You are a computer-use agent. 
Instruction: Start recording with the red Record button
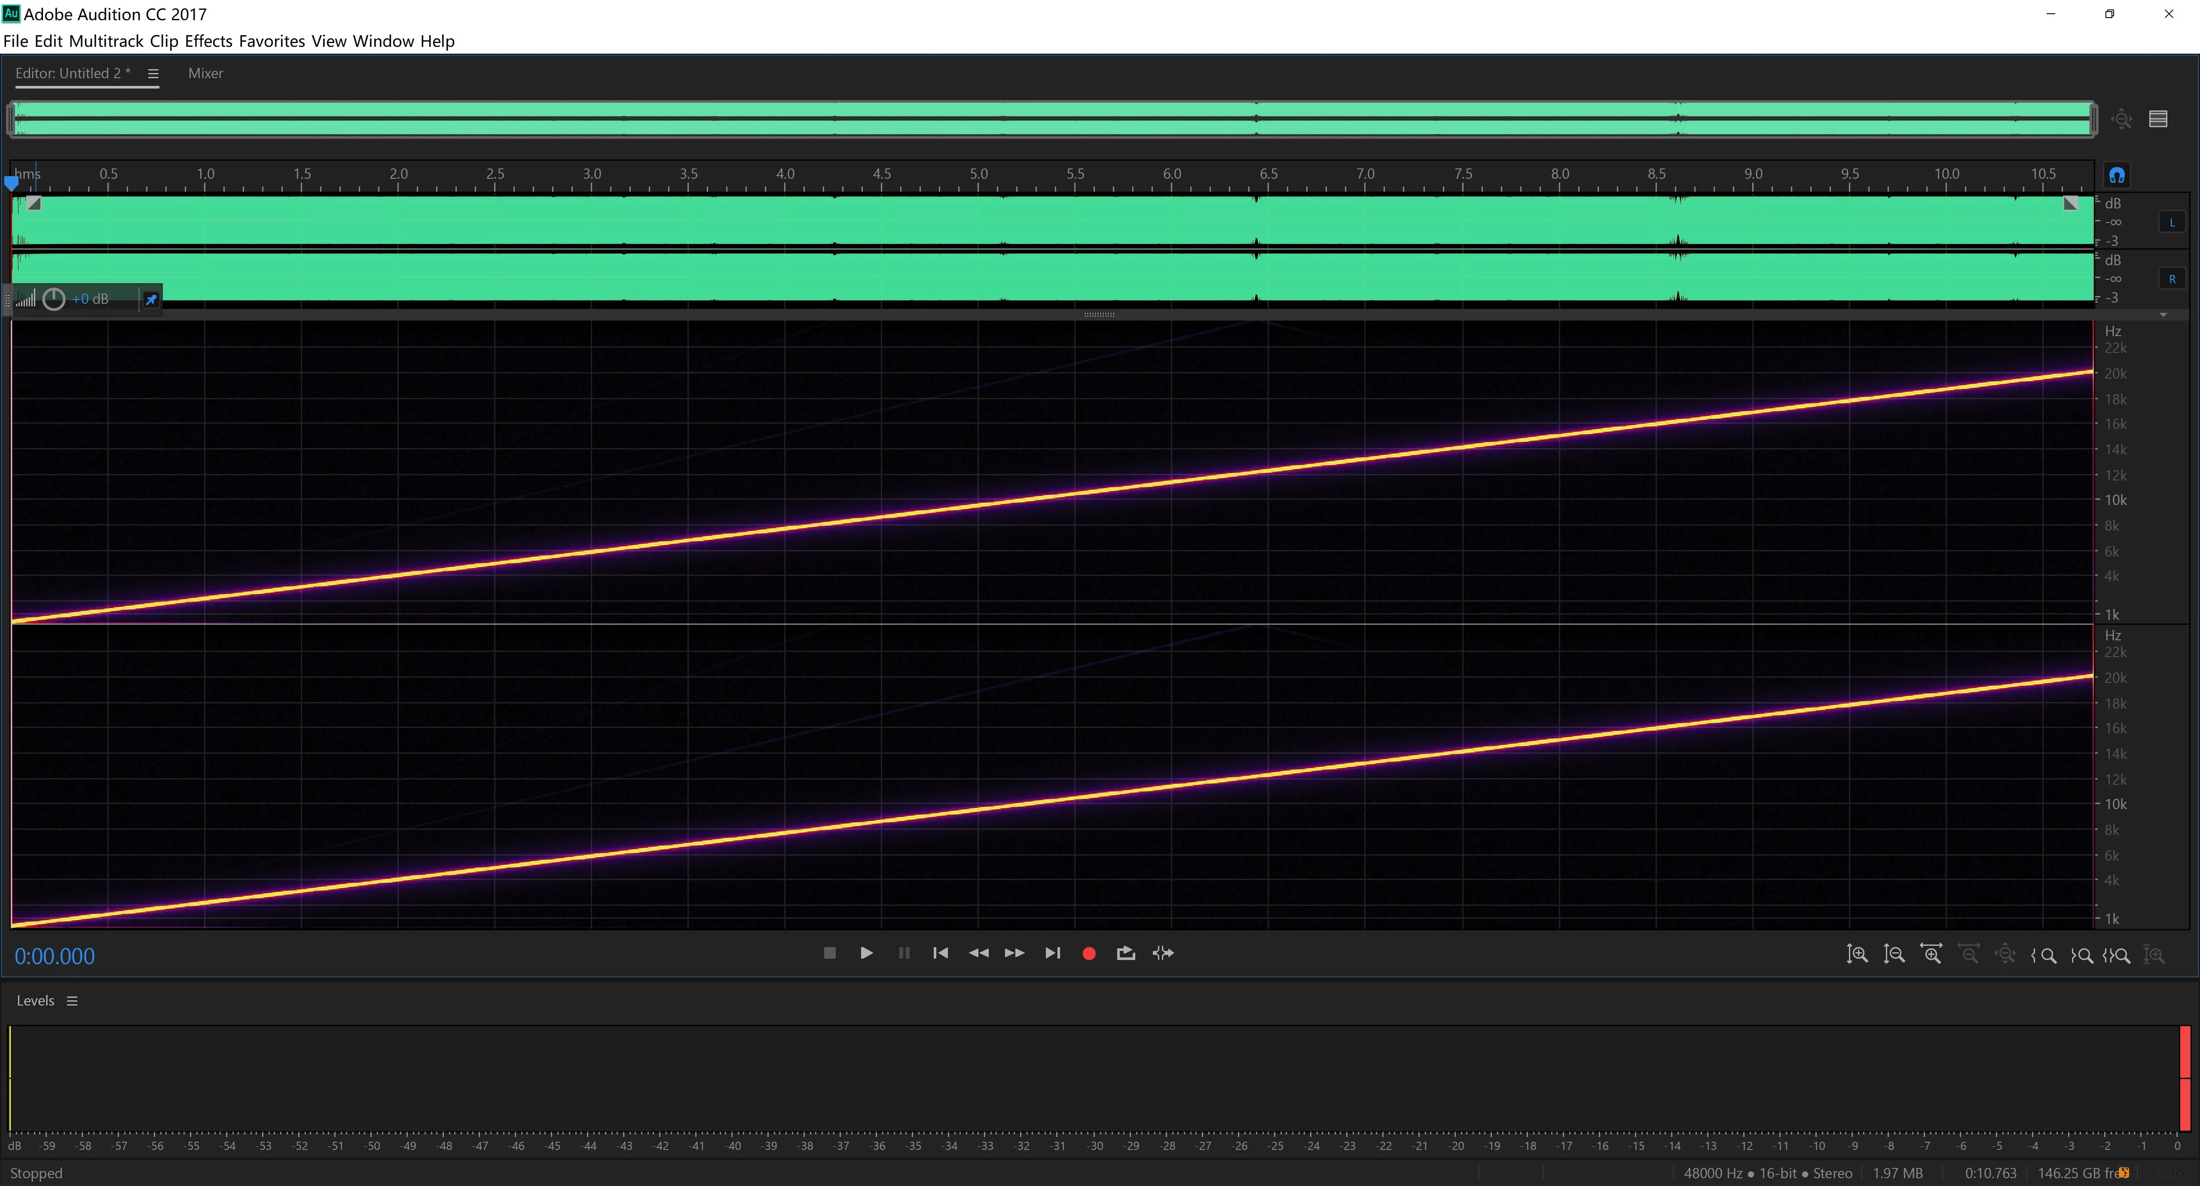(1089, 954)
